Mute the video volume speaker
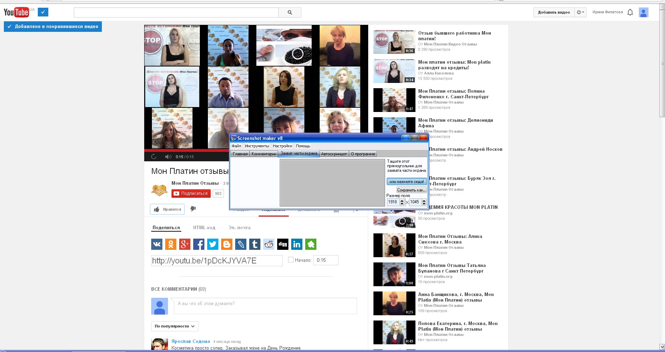 pyautogui.click(x=168, y=157)
